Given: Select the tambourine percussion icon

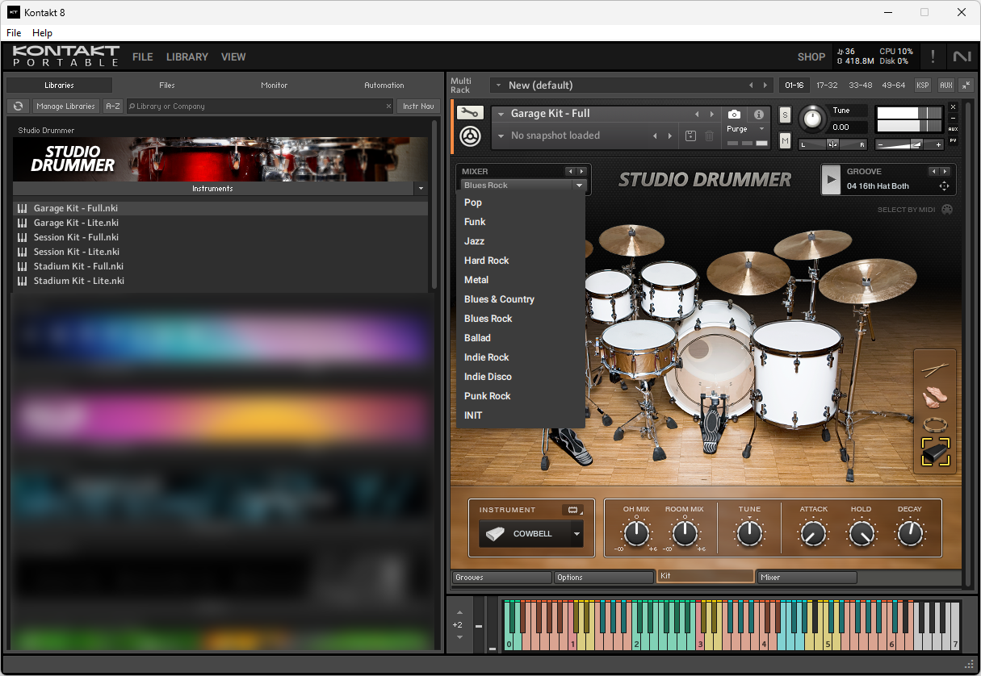Looking at the screenshot, I should [x=935, y=424].
